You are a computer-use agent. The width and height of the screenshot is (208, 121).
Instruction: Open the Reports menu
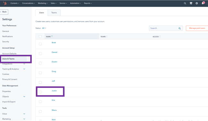pyautogui.click(x=88, y=3)
